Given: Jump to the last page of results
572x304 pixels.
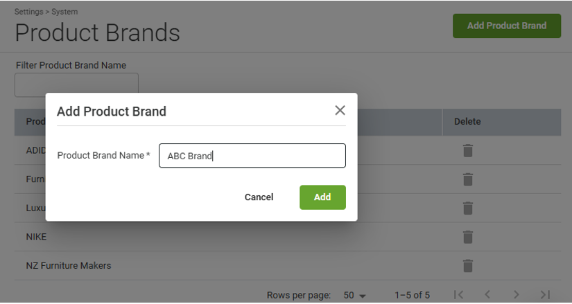Looking at the screenshot, I should 546,295.
